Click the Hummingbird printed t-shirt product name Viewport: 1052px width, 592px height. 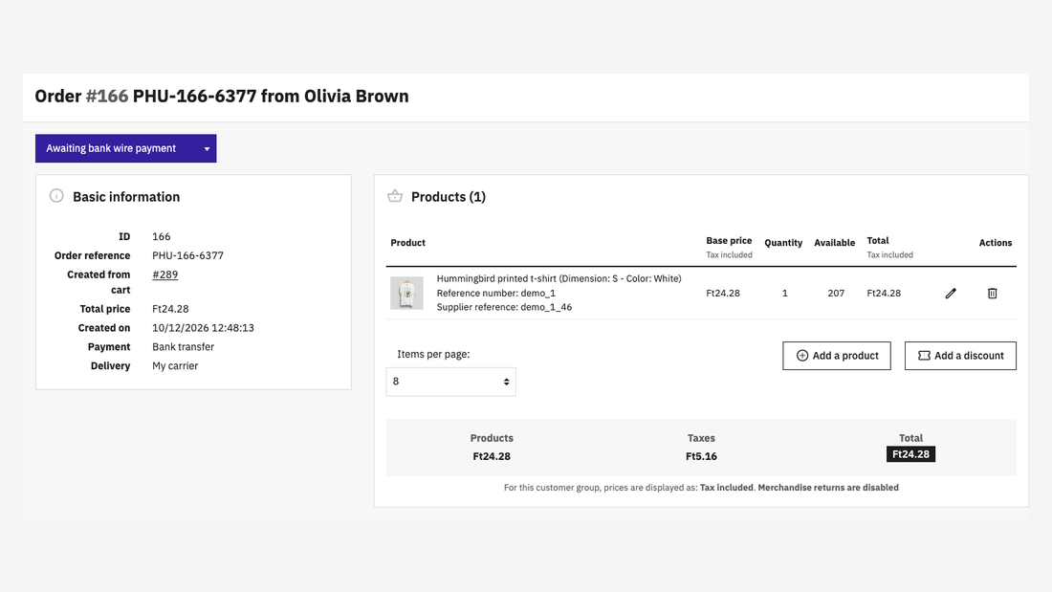[559, 278]
